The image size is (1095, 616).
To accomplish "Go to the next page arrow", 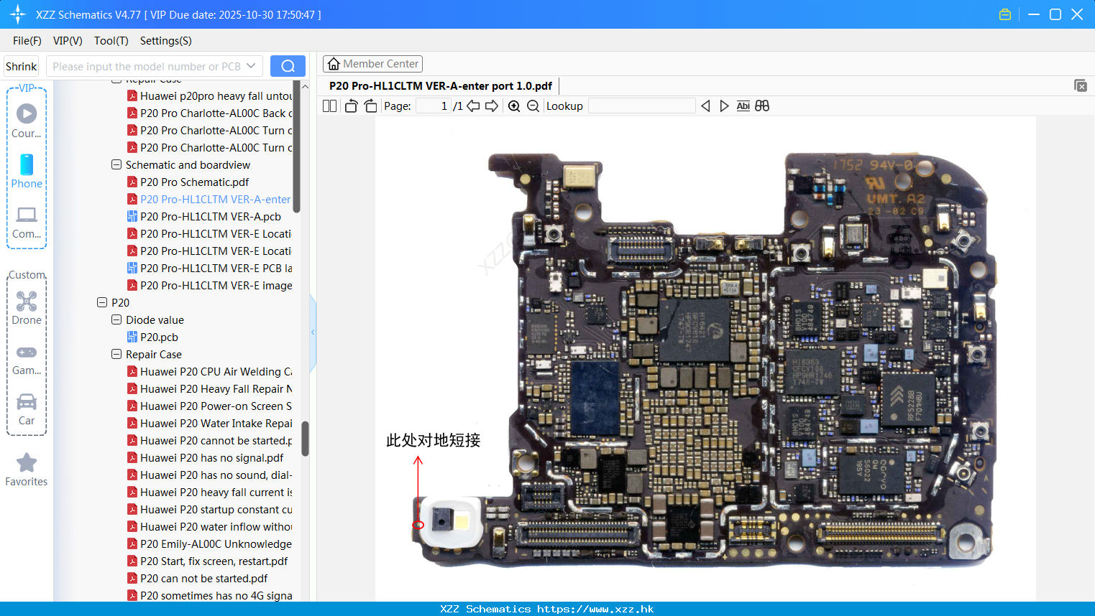I will [x=492, y=106].
